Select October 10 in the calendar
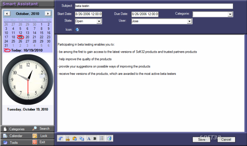The image size is (247, 146). [x=6, y=33]
